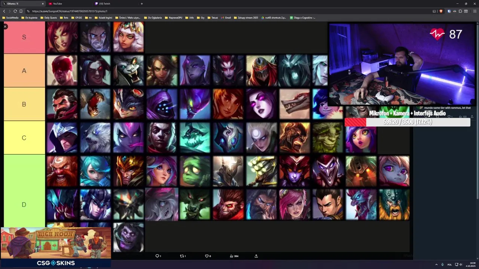Screen dimensions: 479x269
Task: Click the streamer webcam overlay
Action: [x=402, y=64]
